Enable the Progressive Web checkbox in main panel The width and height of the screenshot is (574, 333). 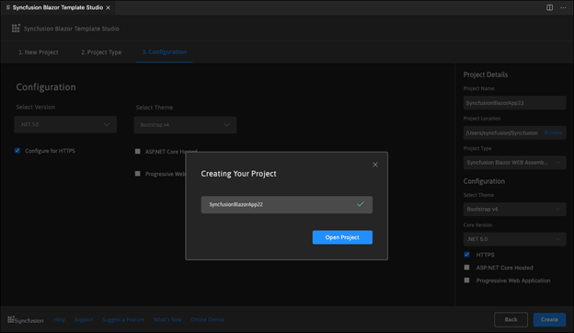[138, 174]
